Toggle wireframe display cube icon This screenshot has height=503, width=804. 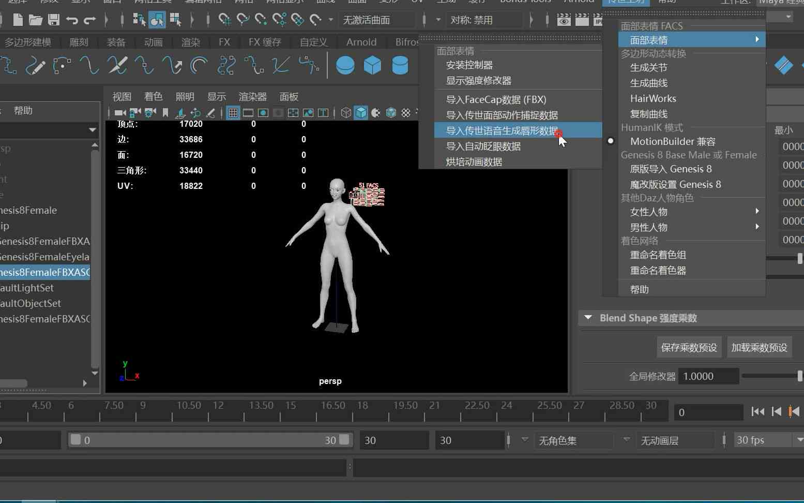tap(346, 112)
